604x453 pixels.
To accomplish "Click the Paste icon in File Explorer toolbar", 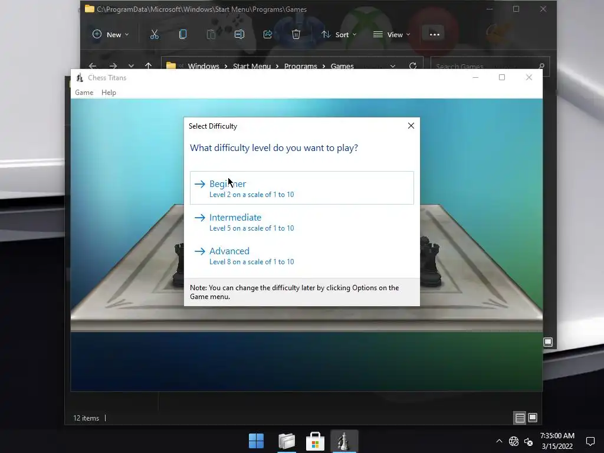I will pyautogui.click(x=211, y=34).
